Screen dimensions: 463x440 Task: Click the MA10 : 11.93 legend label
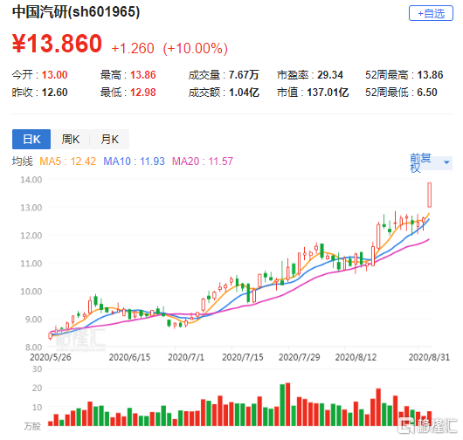(134, 162)
